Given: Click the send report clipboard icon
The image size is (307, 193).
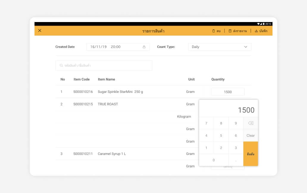Looking at the screenshot, I should [x=230, y=31].
